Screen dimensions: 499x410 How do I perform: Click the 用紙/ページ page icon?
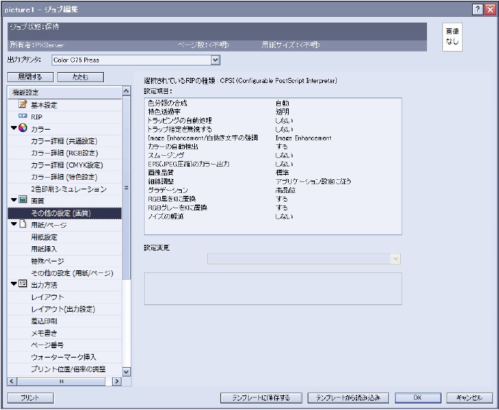click(23, 225)
